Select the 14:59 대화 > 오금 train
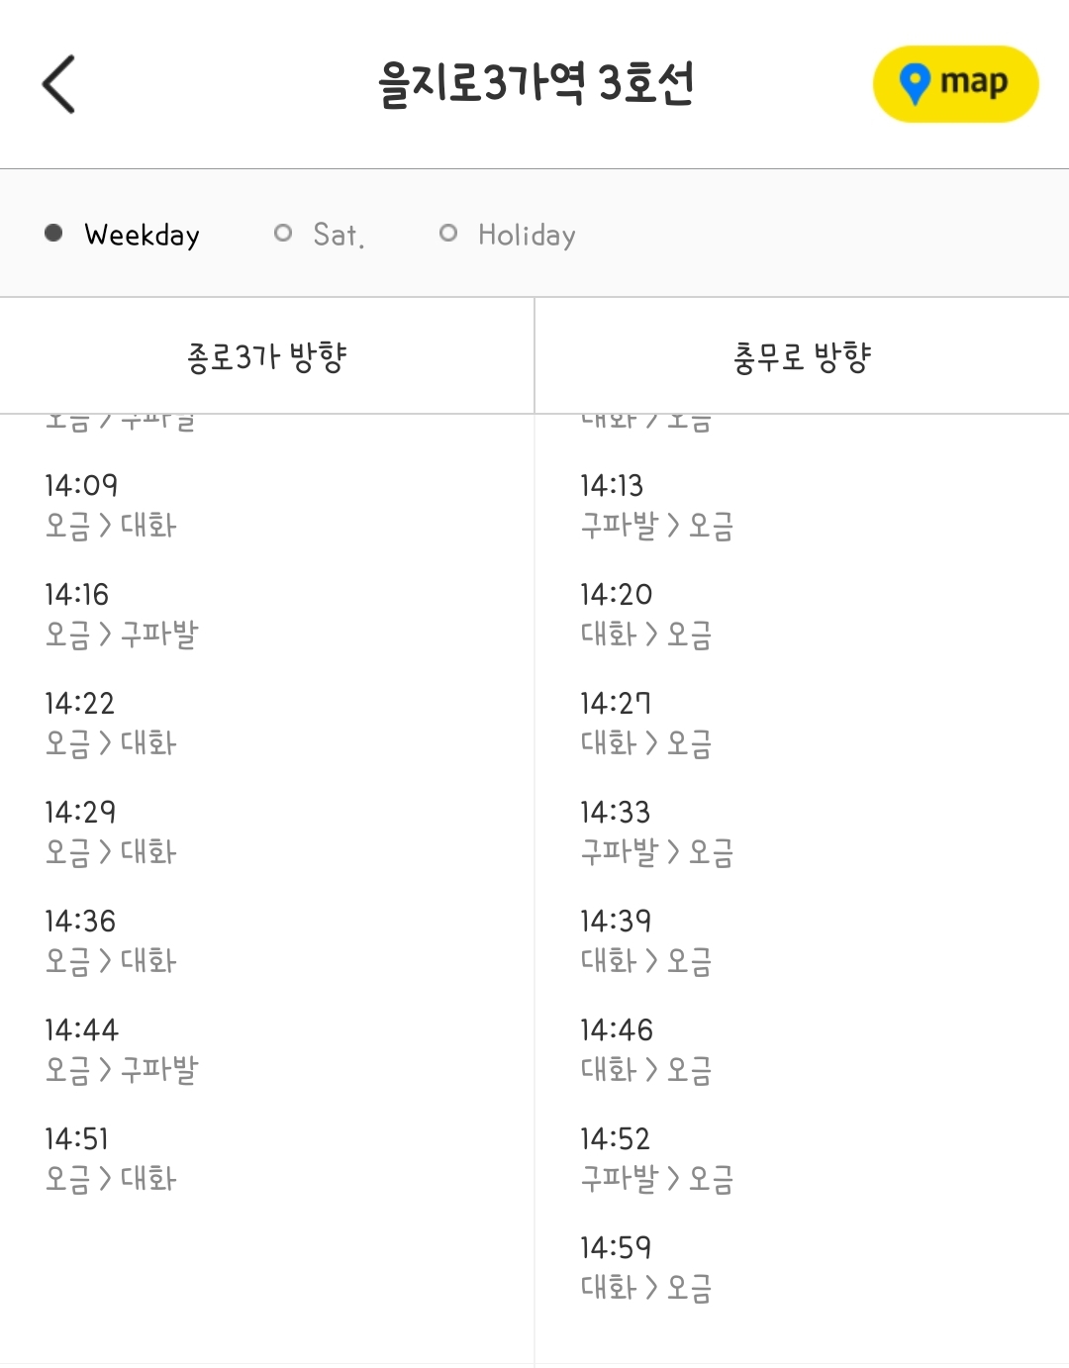 click(645, 1267)
